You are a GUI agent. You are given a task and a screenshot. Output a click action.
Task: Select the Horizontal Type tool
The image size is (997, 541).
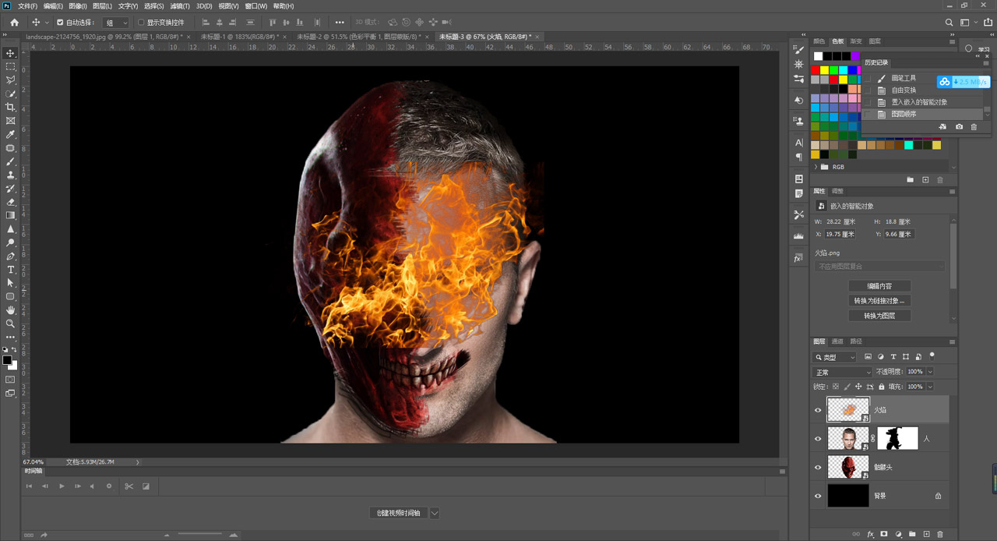pos(11,270)
